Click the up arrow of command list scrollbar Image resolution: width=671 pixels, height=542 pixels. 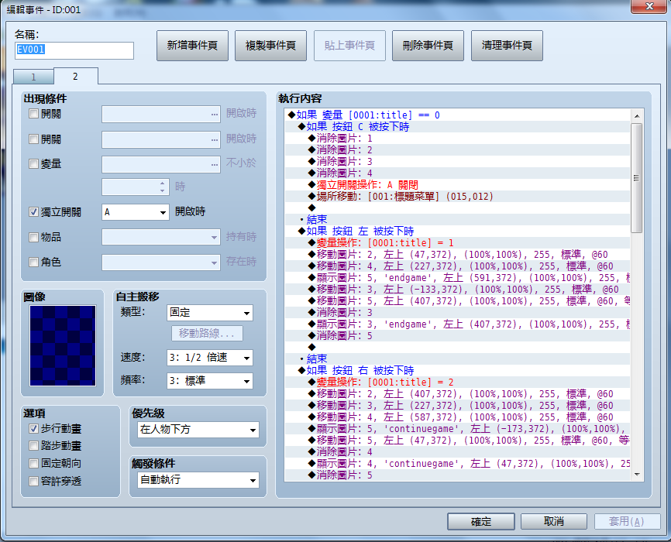637,116
